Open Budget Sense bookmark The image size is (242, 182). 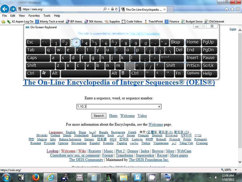pyautogui.click(x=192, y=22)
